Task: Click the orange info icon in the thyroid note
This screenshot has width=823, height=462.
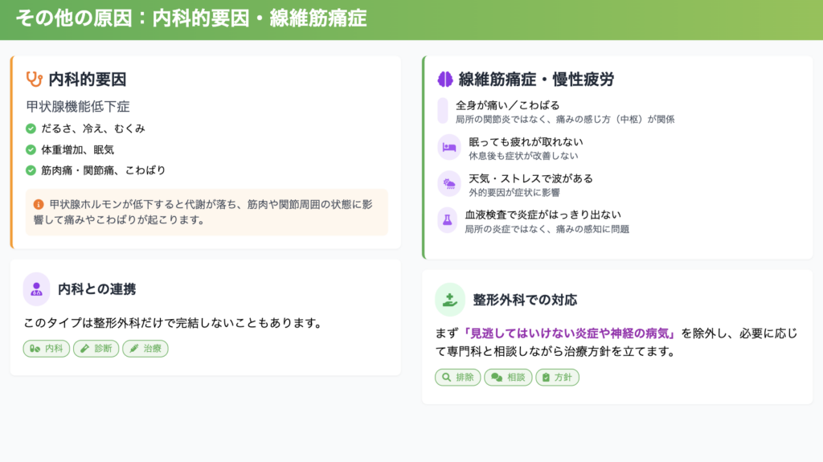Action: [x=38, y=204]
